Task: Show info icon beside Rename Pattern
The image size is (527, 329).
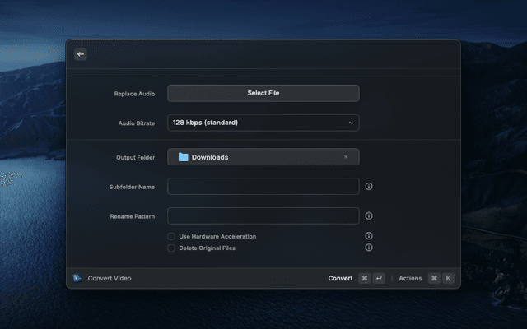Action: (369, 216)
